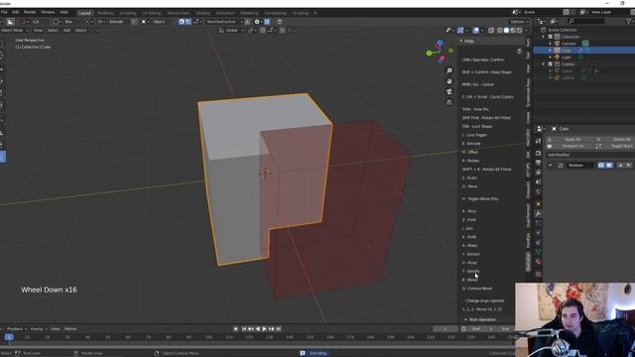This screenshot has height=357, width=635.
Task: Click the current frame marker at 1
Action: [x=9, y=337]
